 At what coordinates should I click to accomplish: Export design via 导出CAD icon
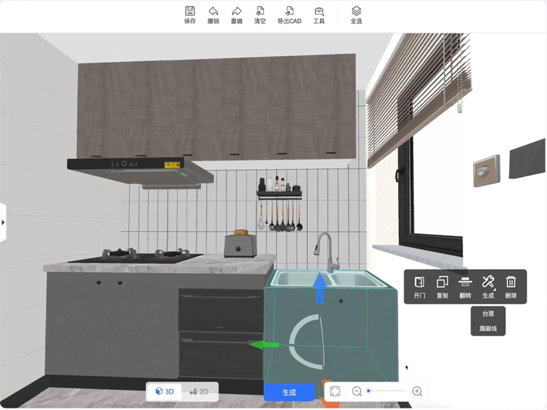coord(289,15)
